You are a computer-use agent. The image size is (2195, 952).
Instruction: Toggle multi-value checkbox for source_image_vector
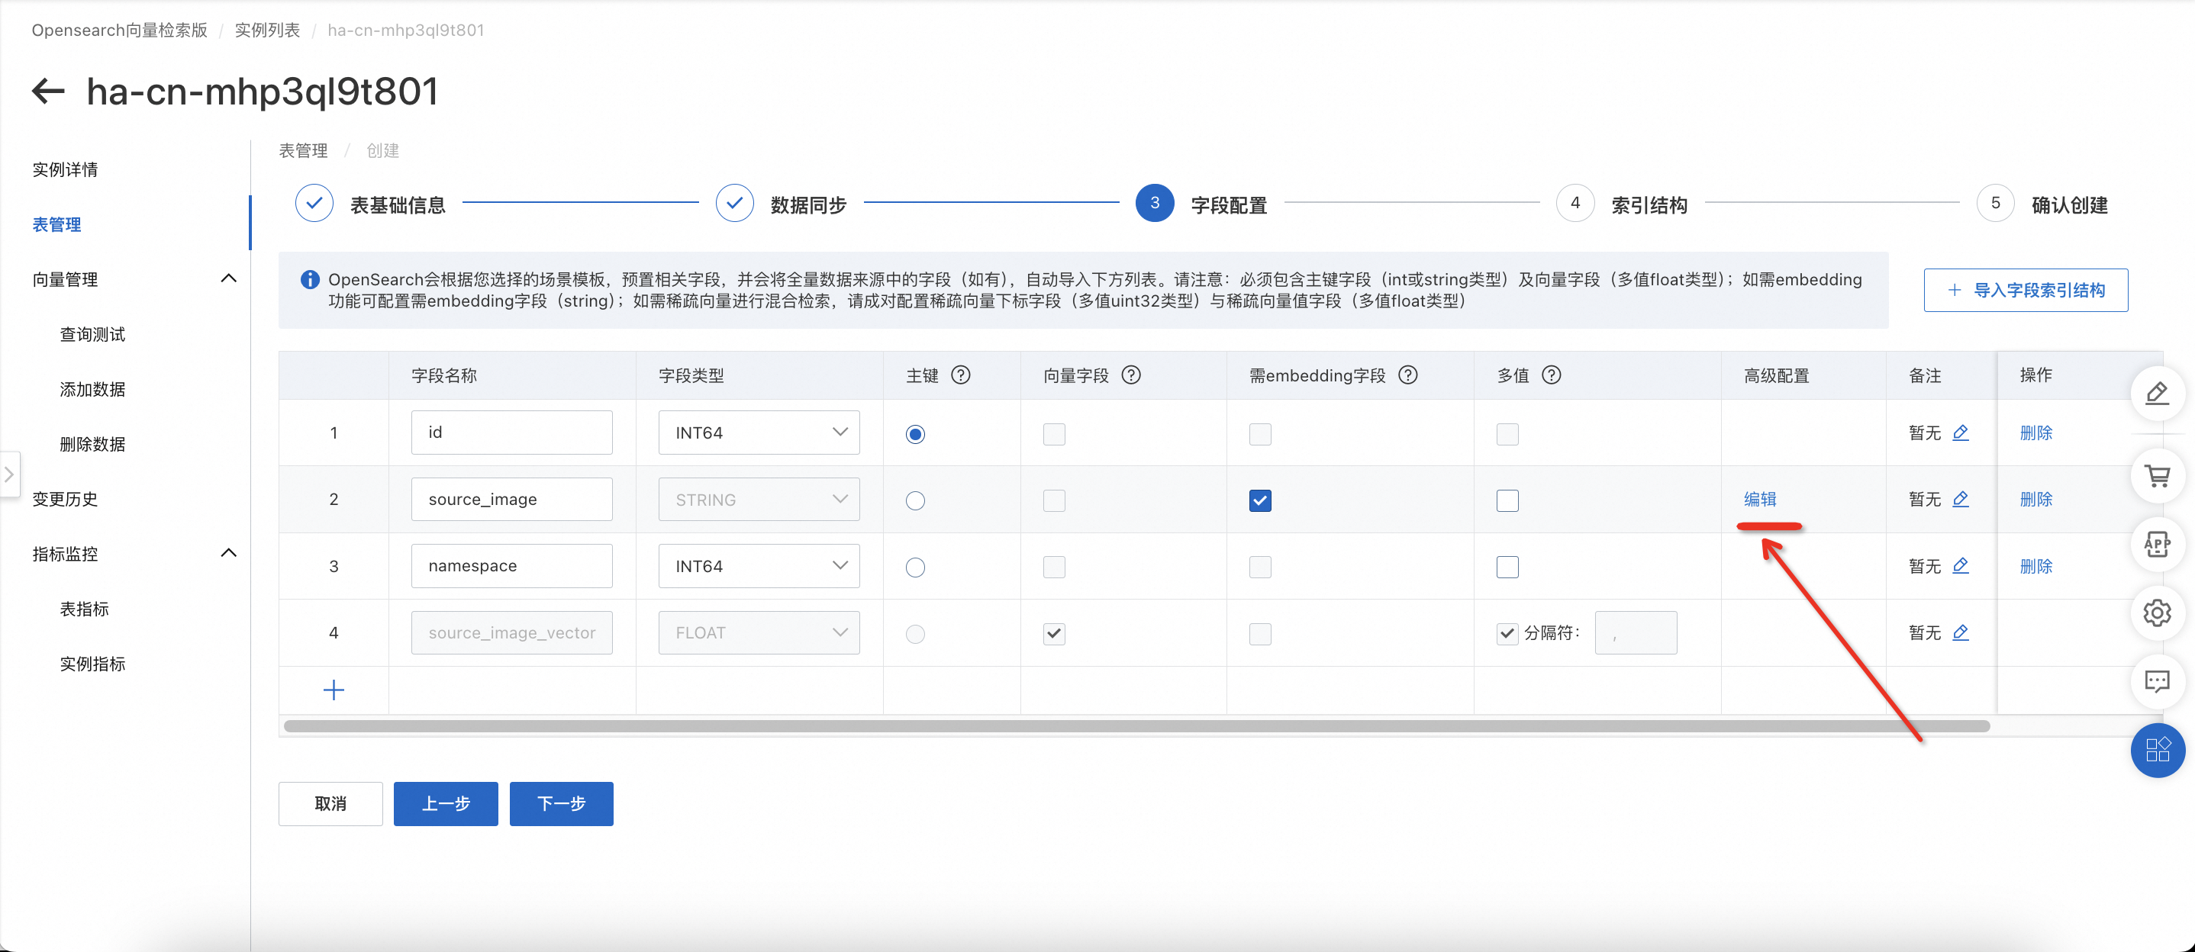tap(1507, 634)
